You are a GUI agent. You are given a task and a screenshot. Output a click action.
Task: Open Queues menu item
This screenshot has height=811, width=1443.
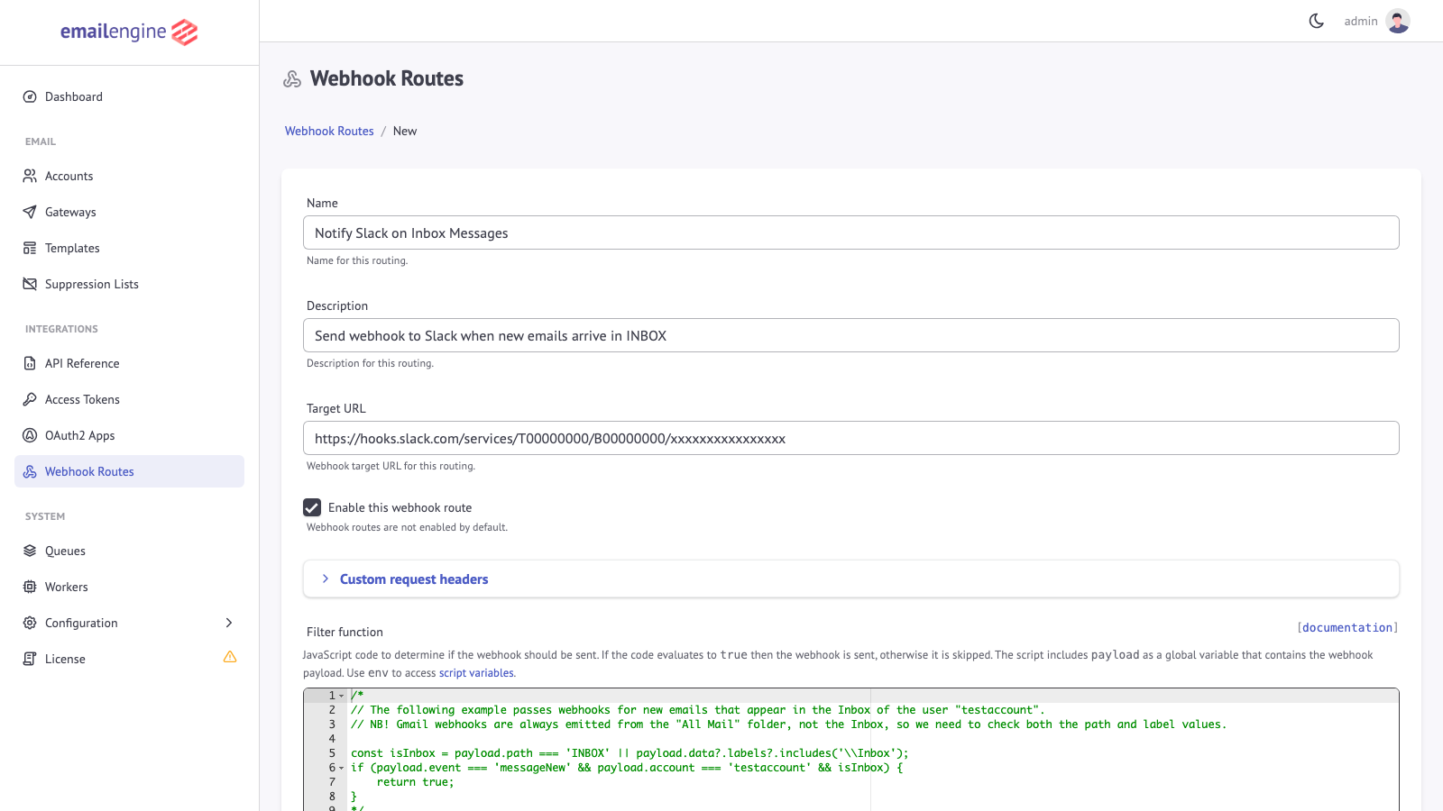129,551
